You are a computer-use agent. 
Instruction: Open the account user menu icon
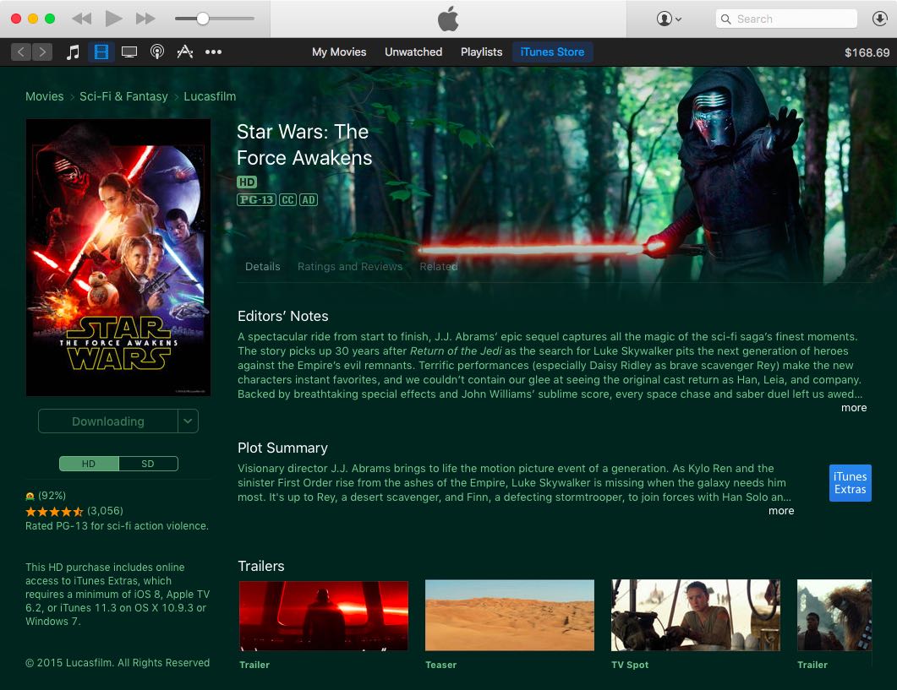click(x=669, y=19)
